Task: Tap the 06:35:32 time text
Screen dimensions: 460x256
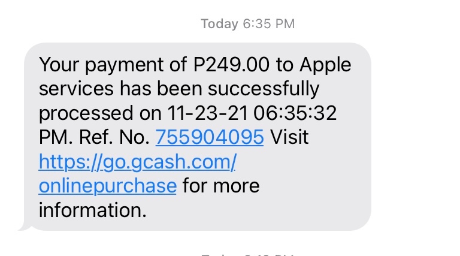Action: tap(295, 113)
